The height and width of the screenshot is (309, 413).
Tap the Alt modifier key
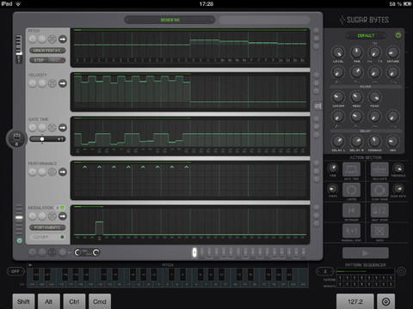coord(49,301)
